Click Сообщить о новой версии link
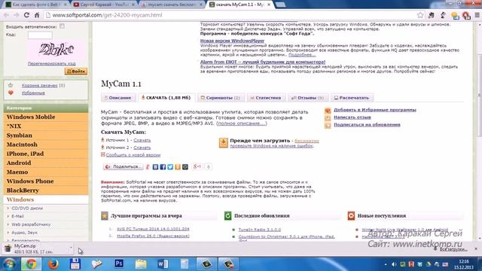482x271 pixels. (x=133, y=155)
